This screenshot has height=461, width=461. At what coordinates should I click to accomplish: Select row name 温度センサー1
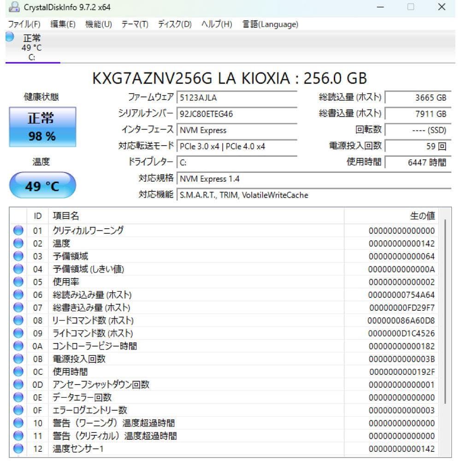(78, 449)
